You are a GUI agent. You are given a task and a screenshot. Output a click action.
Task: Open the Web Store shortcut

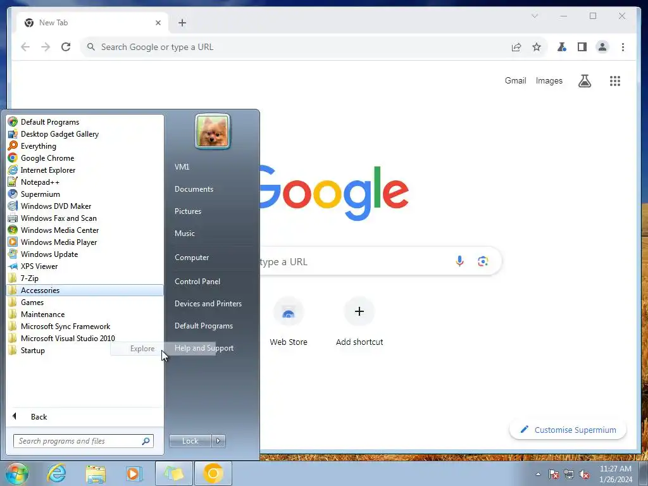click(289, 322)
